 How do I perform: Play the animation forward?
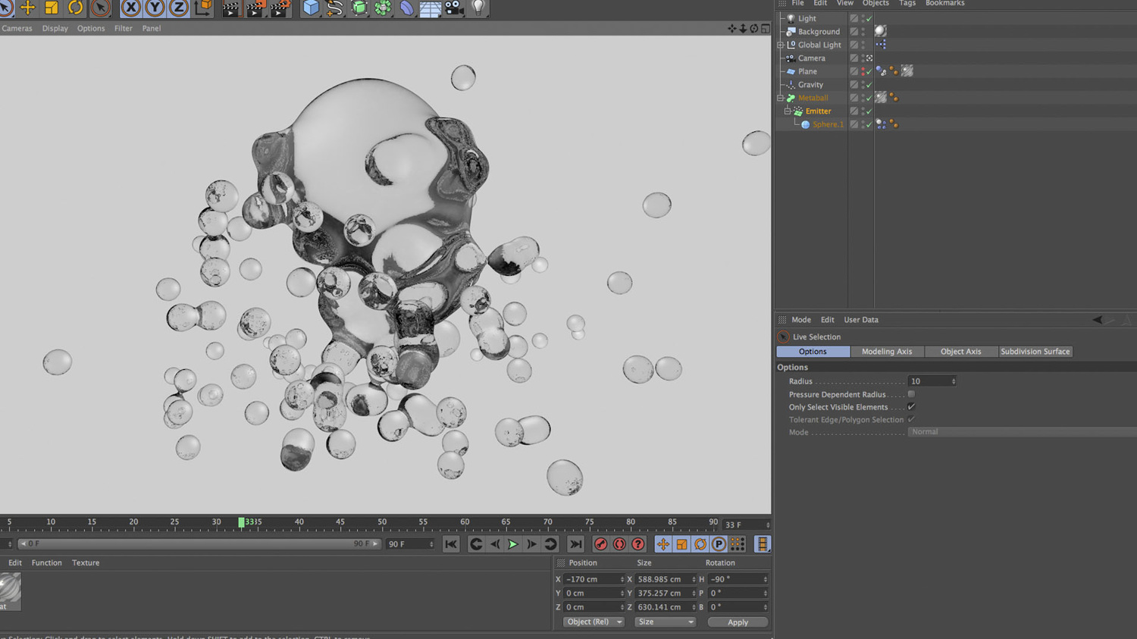[x=513, y=544]
